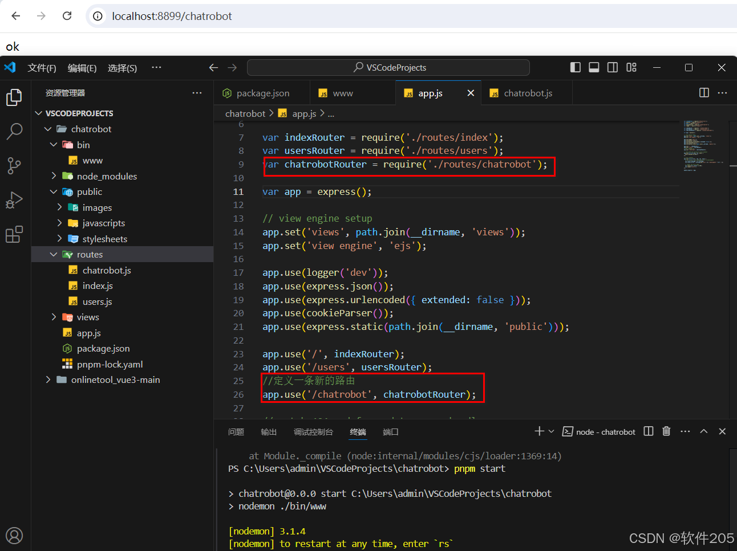Collapse the chatrobot folder
The width and height of the screenshot is (737, 551).
(48, 129)
